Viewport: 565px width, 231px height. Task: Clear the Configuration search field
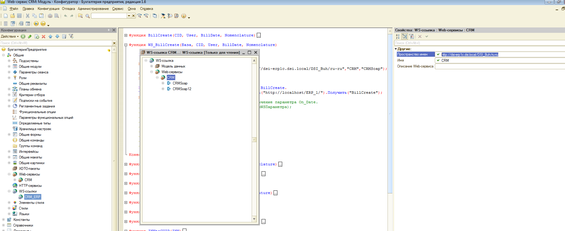click(x=114, y=43)
